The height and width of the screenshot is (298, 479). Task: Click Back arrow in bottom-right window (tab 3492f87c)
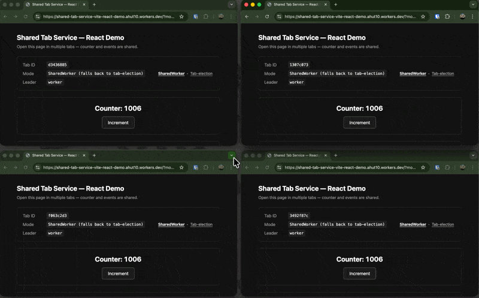(247, 167)
